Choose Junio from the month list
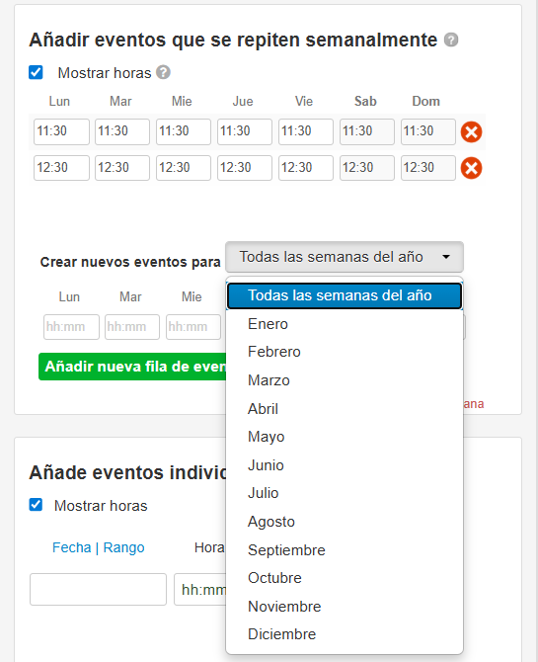538x662 pixels. click(x=345, y=465)
